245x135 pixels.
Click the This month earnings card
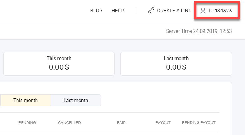[59, 64]
